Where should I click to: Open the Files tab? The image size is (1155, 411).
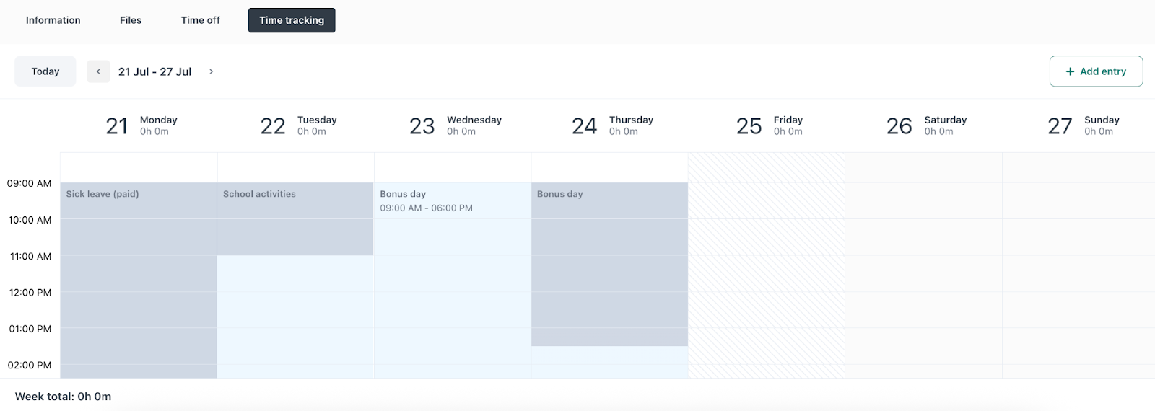click(x=131, y=20)
